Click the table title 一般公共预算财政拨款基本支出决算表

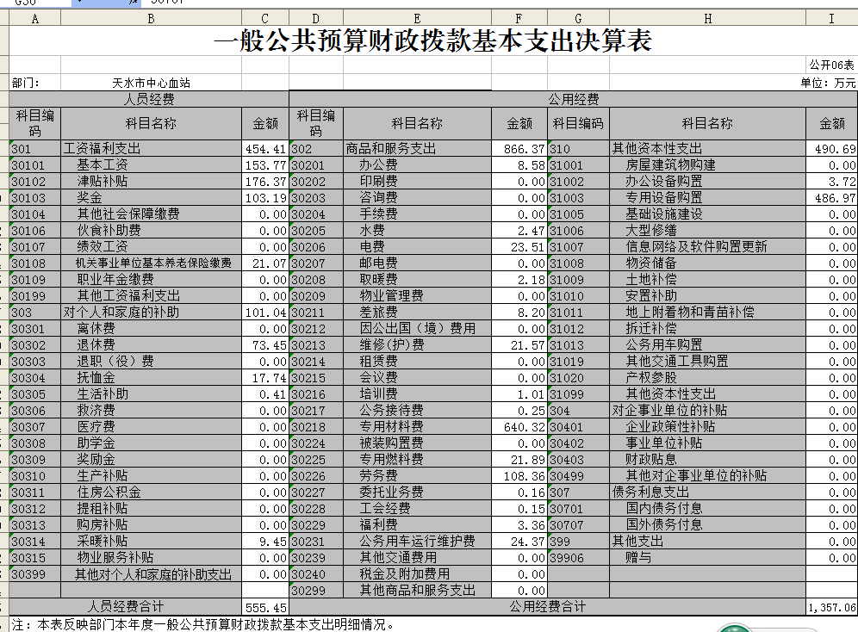point(432,40)
